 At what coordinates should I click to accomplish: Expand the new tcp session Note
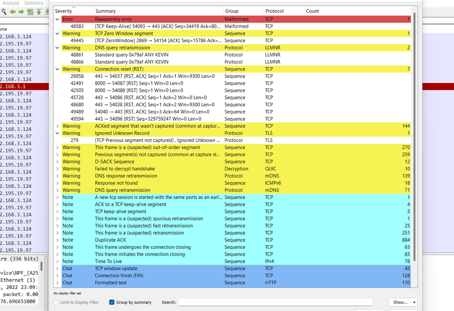click(x=57, y=197)
